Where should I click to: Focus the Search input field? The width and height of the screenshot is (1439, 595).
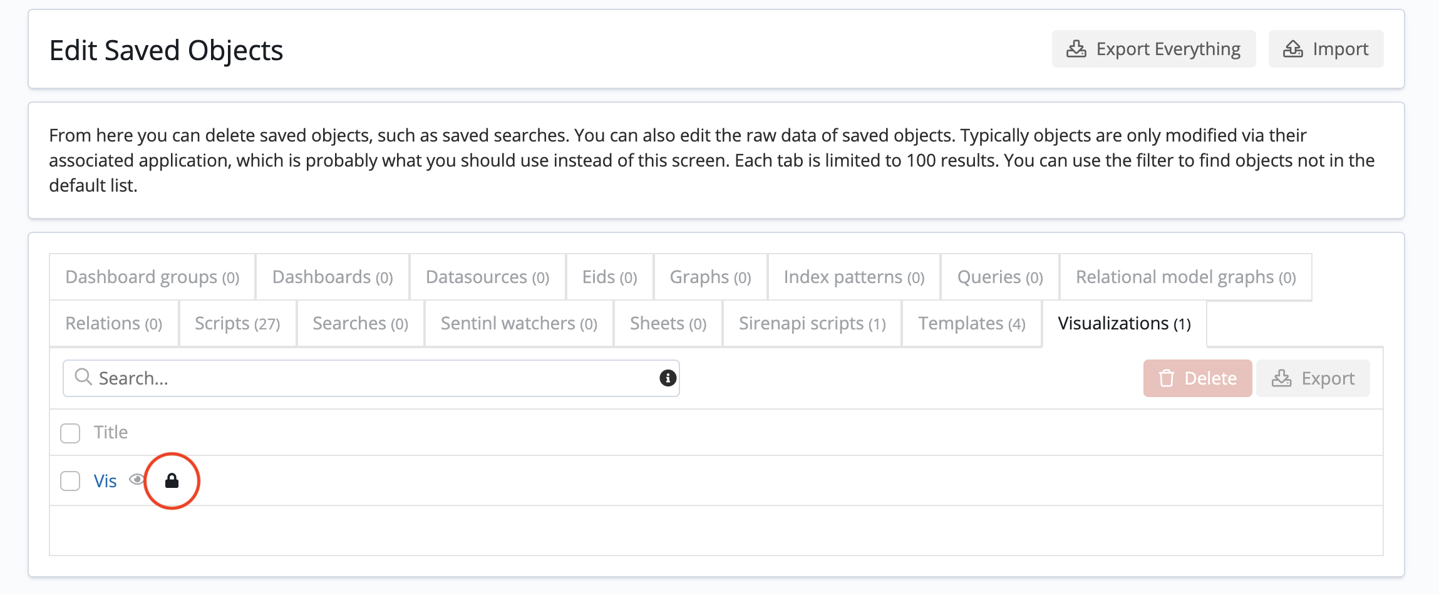coord(376,378)
